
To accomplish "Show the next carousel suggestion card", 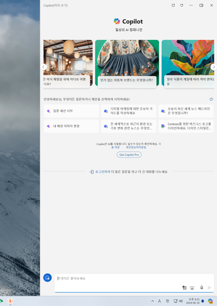I will pyautogui.click(x=214, y=67).
